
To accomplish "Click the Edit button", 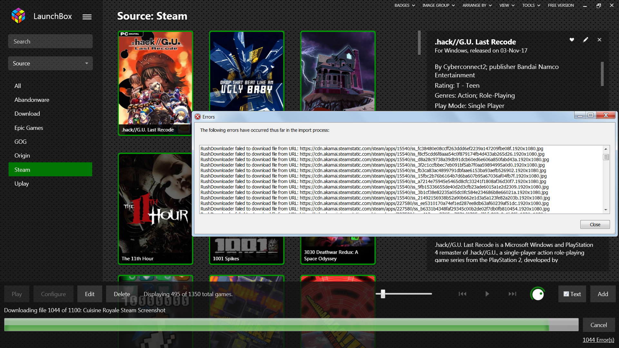I will 90,294.
